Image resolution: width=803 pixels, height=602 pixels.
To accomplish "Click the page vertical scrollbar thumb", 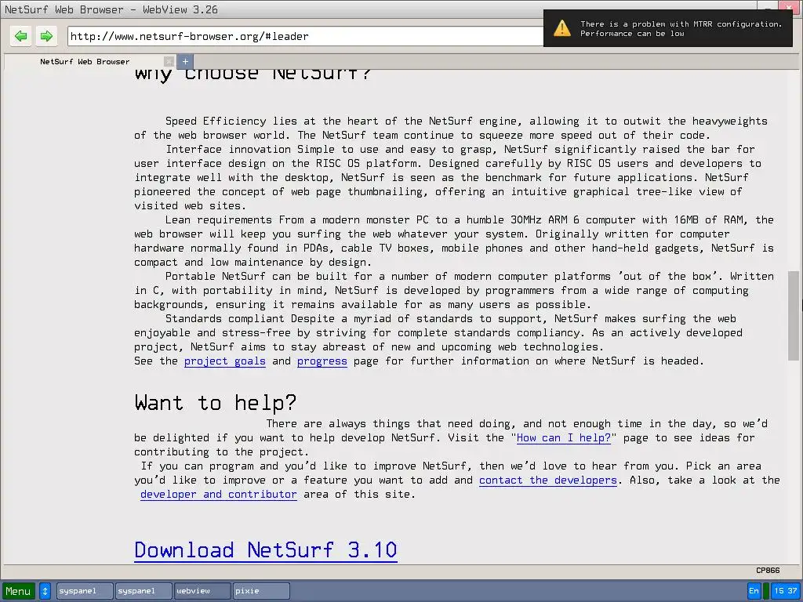I will pyautogui.click(x=794, y=316).
